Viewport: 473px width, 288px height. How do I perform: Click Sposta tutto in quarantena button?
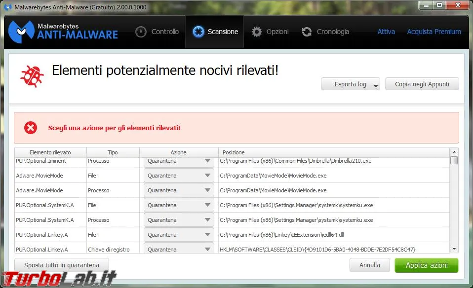tap(62, 265)
